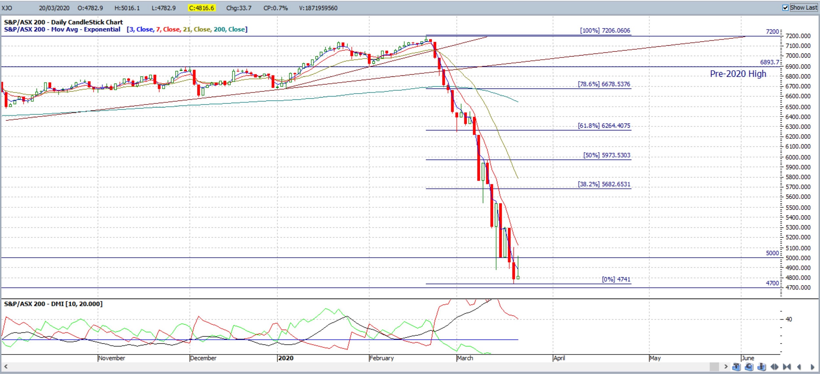Click the H:5016.1 high value readout
Image resolution: width=820 pixels, height=374 pixels.
(x=127, y=8)
